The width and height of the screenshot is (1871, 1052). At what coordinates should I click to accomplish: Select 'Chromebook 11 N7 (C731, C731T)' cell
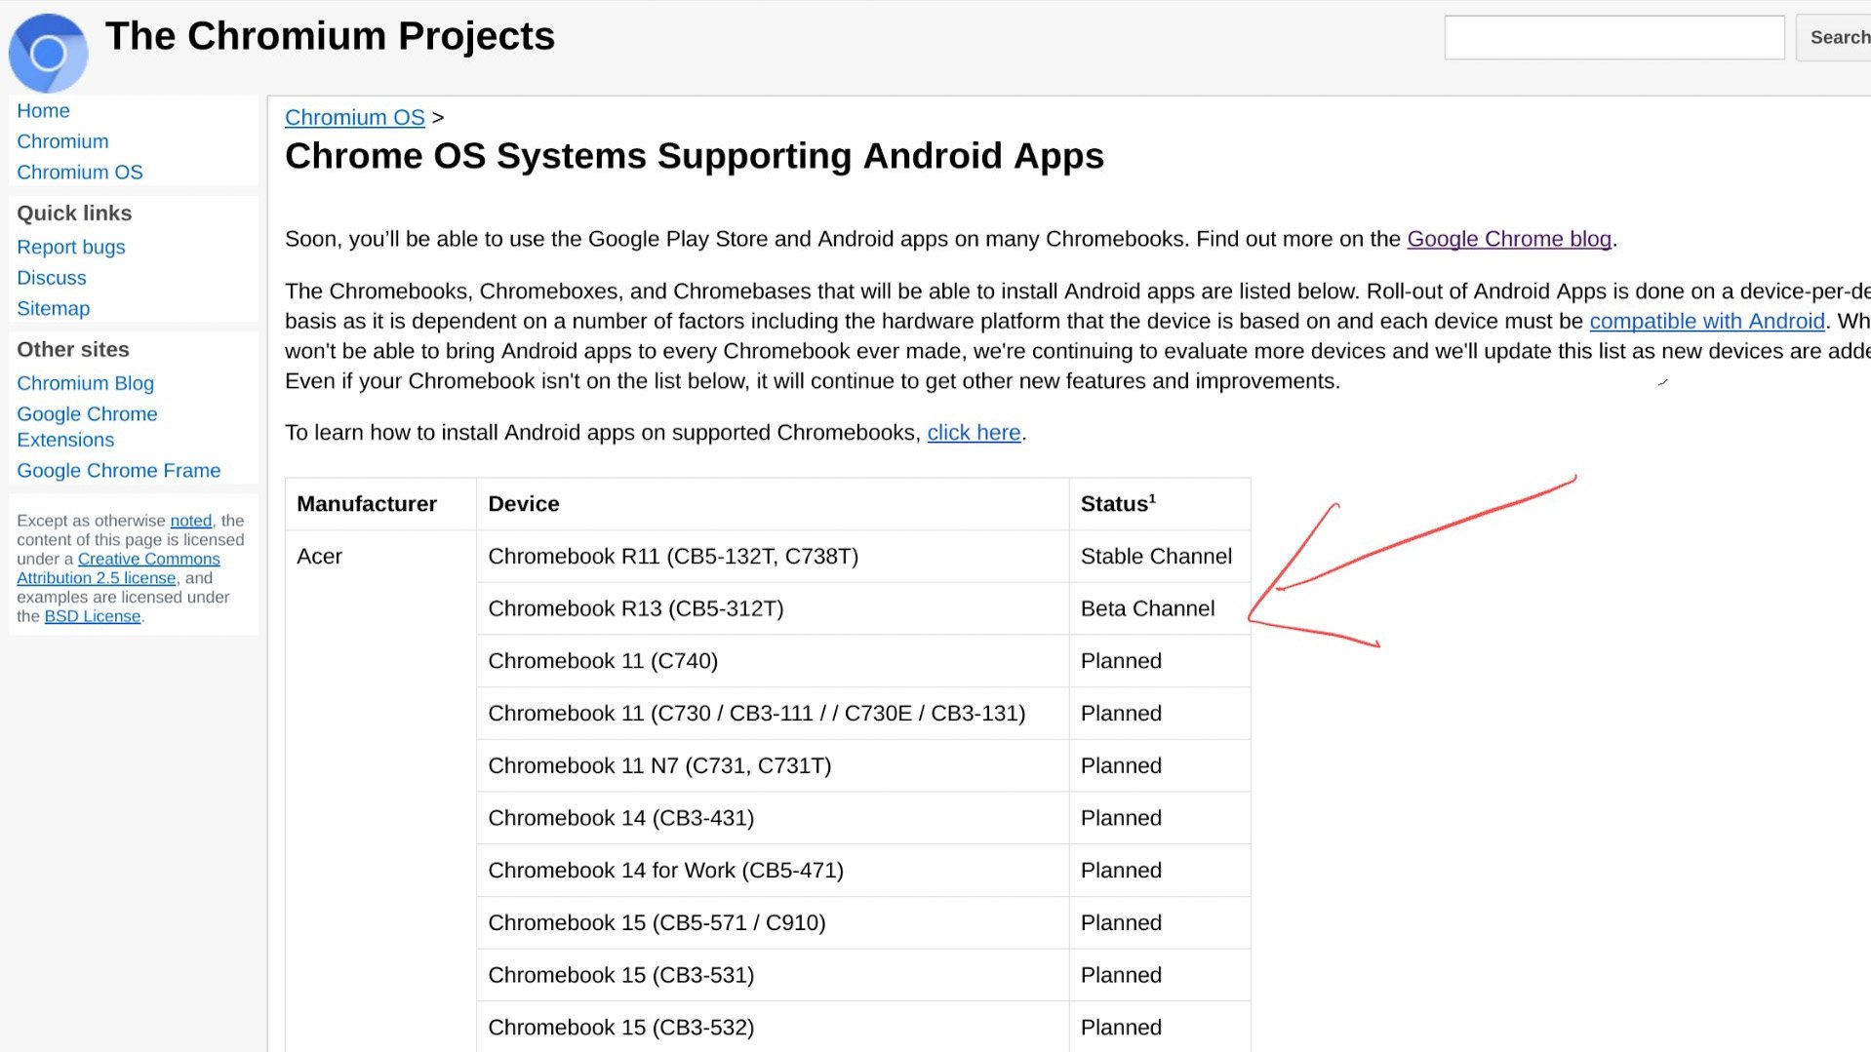(x=773, y=766)
